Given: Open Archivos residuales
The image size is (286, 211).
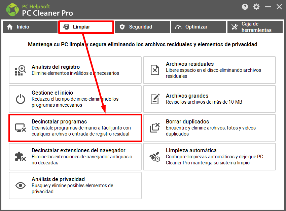Looking at the screenshot, I should [x=209, y=70].
